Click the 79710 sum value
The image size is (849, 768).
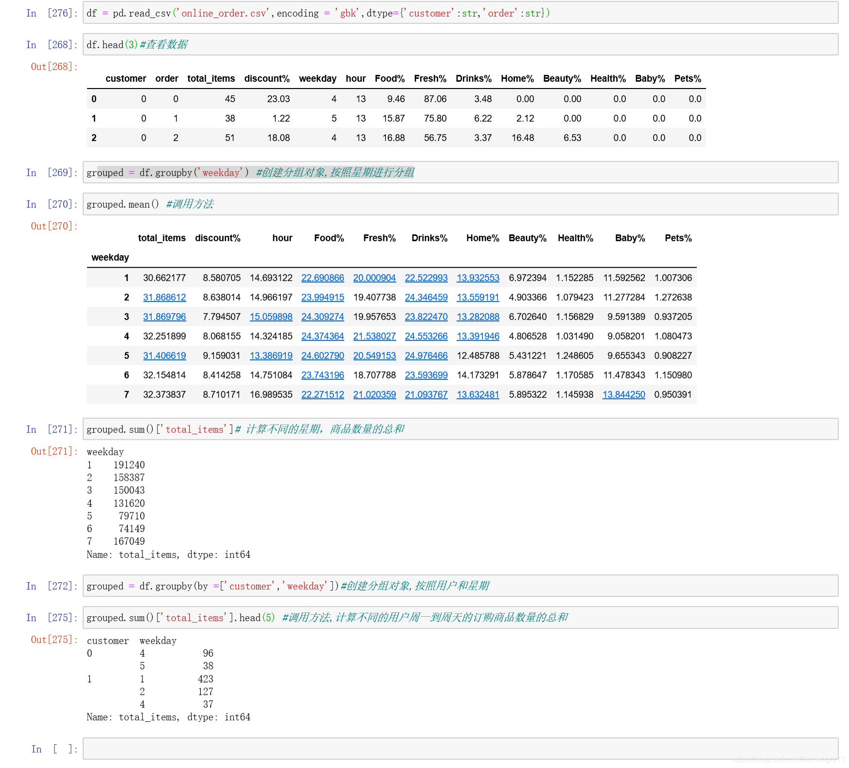tap(132, 516)
